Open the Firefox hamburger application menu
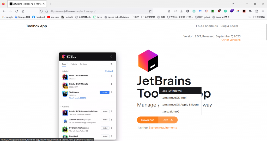This screenshot has width=267, height=141. coord(263,11)
